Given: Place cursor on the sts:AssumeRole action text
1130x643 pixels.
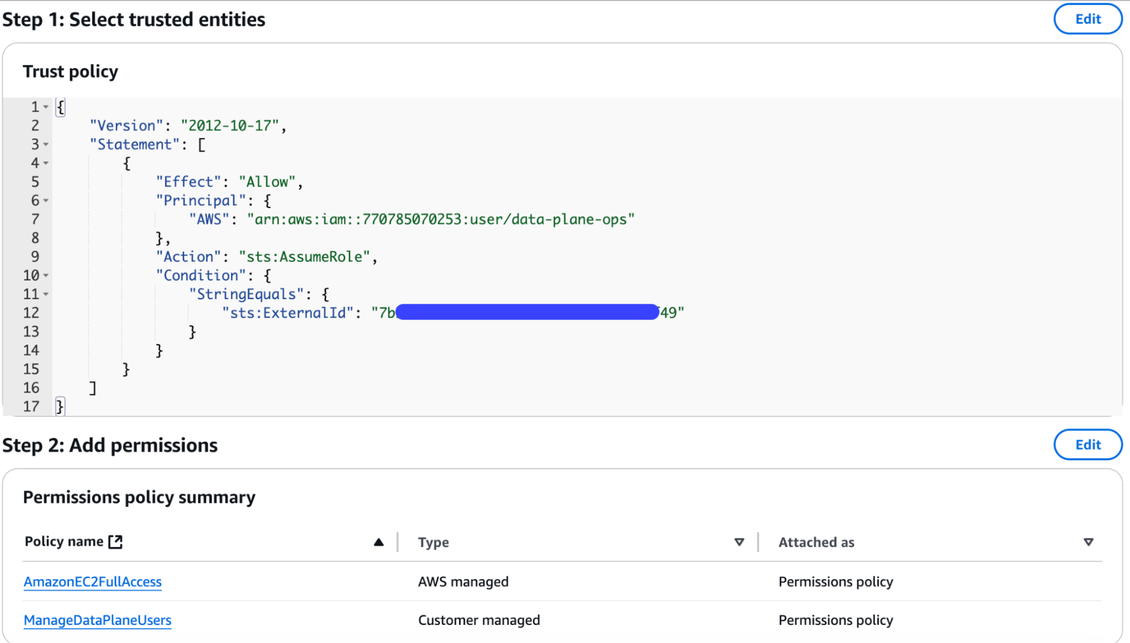Looking at the screenshot, I should pos(305,256).
